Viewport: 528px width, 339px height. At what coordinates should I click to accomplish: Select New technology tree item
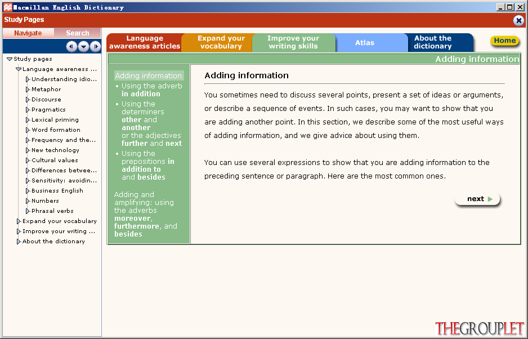coord(55,150)
